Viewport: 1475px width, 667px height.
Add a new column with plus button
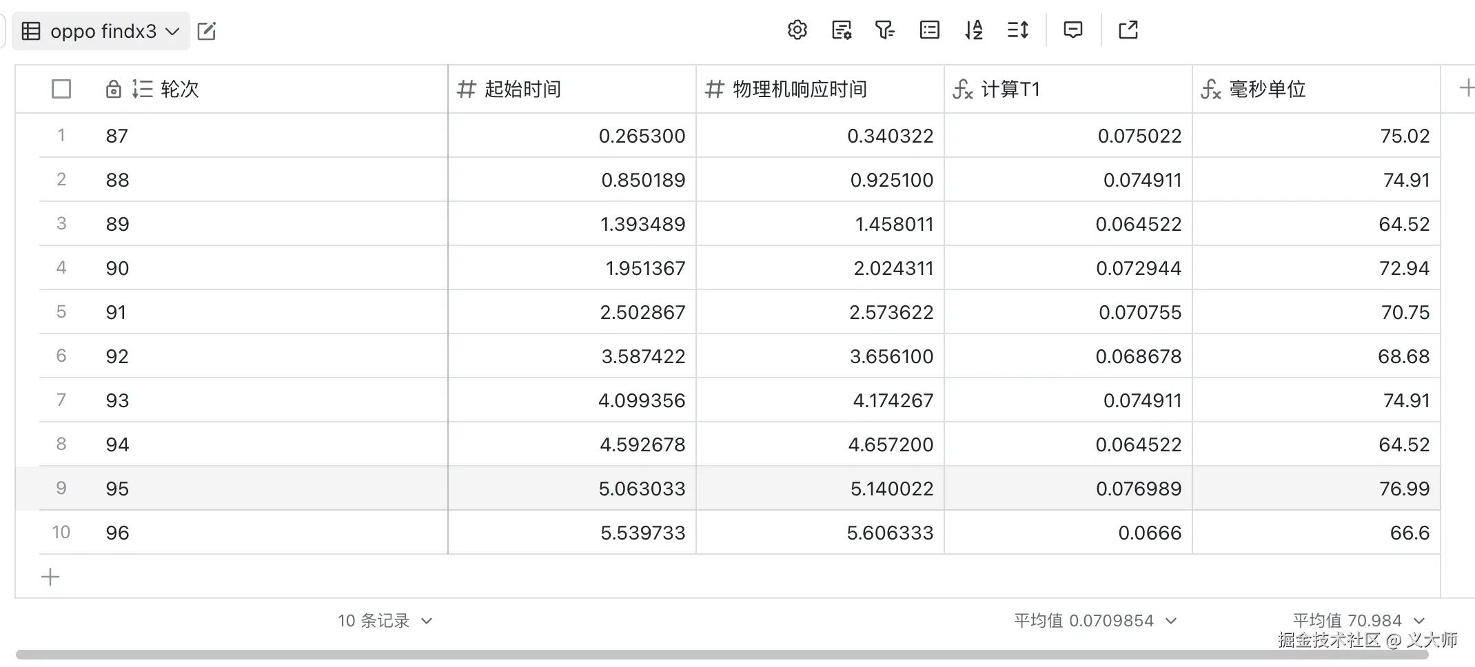[x=1467, y=88]
